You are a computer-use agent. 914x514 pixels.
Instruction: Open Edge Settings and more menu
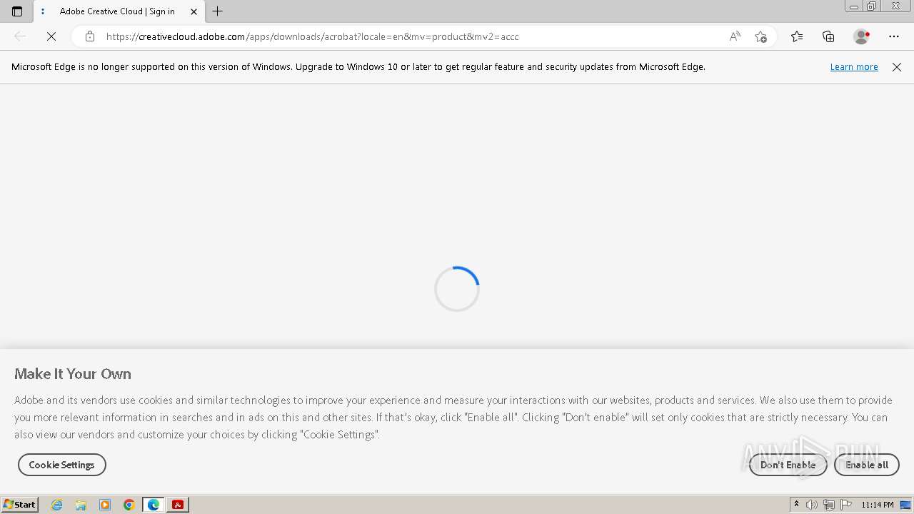894,36
